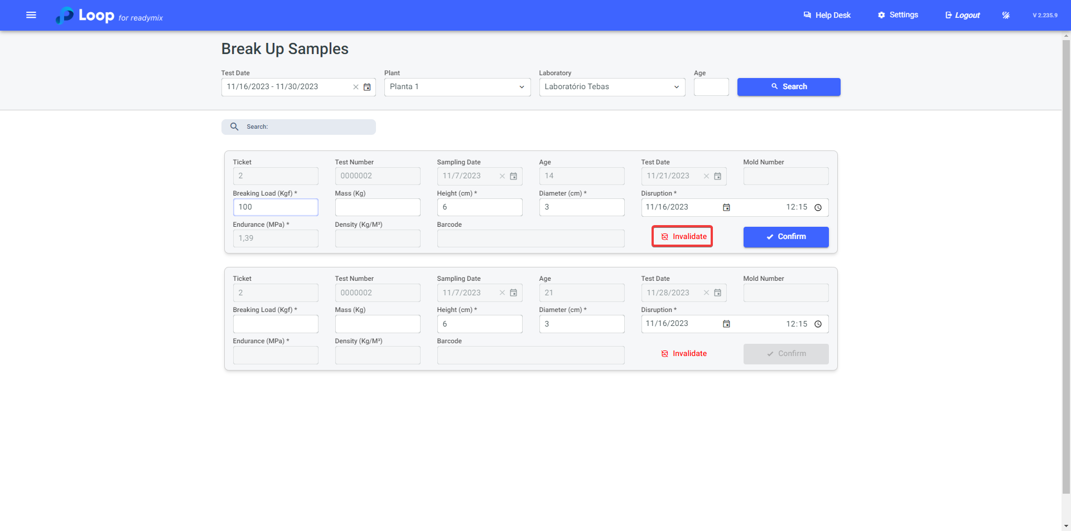Open first sample's Disruption date calendar
This screenshot has width=1071, height=531.
pyautogui.click(x=726, y=207)
